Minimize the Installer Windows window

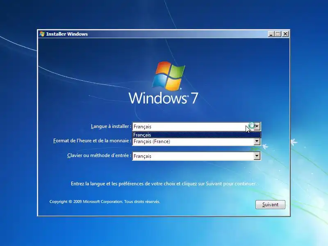pos(271,34)
